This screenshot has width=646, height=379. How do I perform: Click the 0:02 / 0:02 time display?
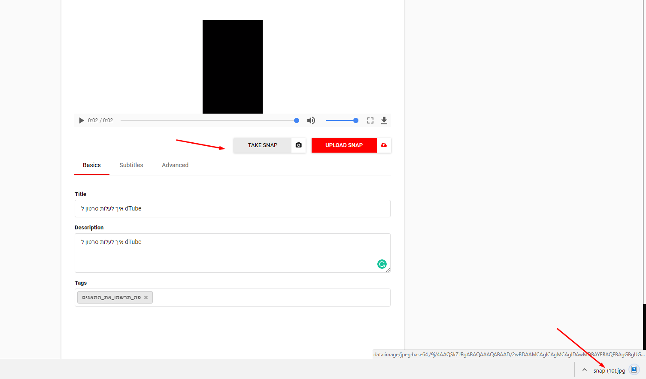coord(100,120)
